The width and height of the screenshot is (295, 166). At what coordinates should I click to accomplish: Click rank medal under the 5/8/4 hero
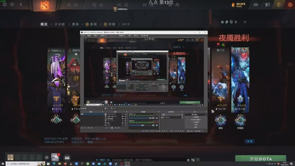[56, 120]
